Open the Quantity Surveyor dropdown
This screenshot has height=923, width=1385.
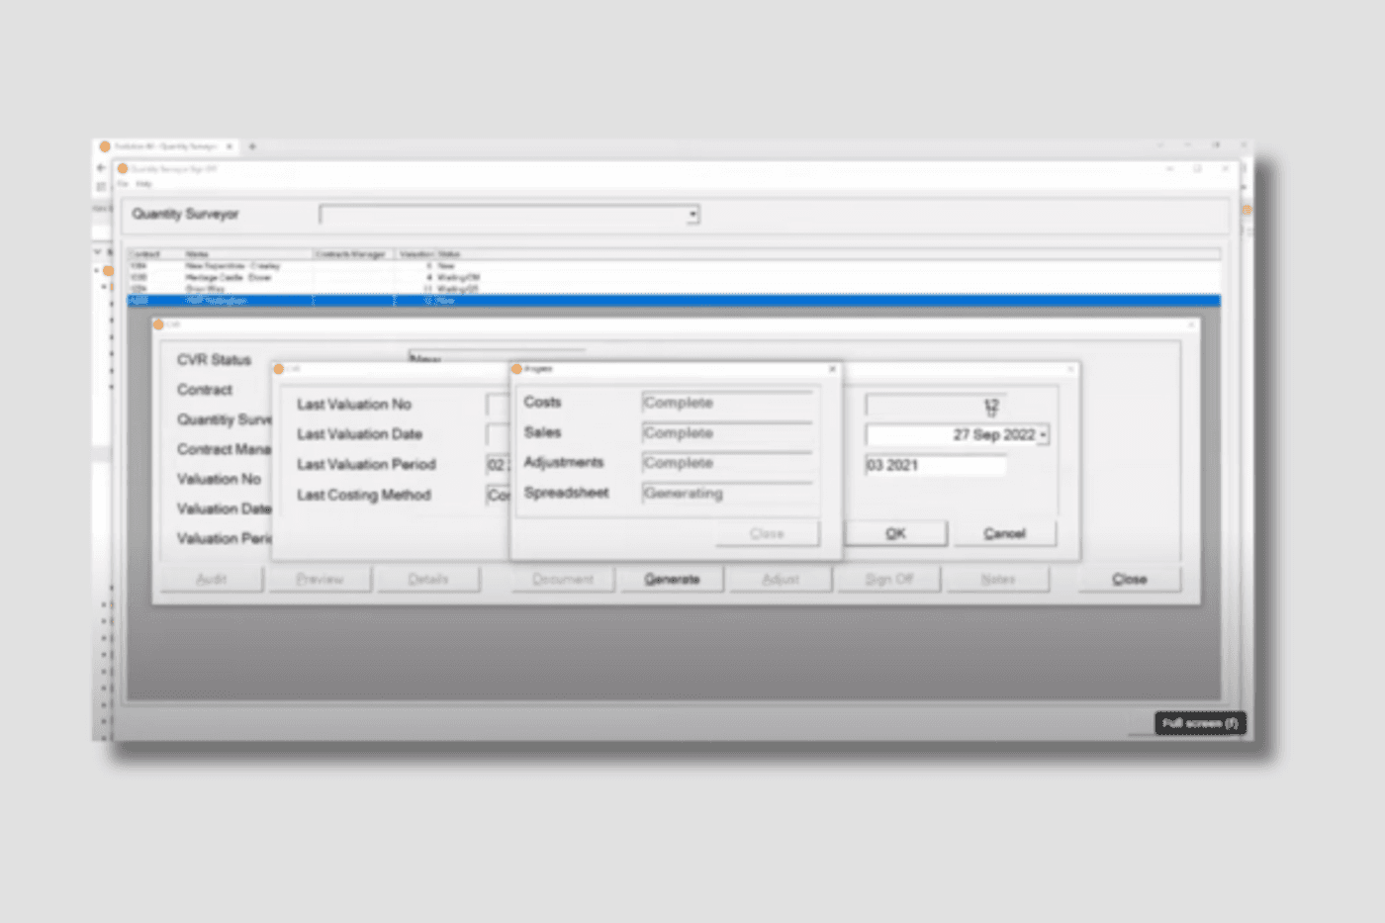pos(692,214)
